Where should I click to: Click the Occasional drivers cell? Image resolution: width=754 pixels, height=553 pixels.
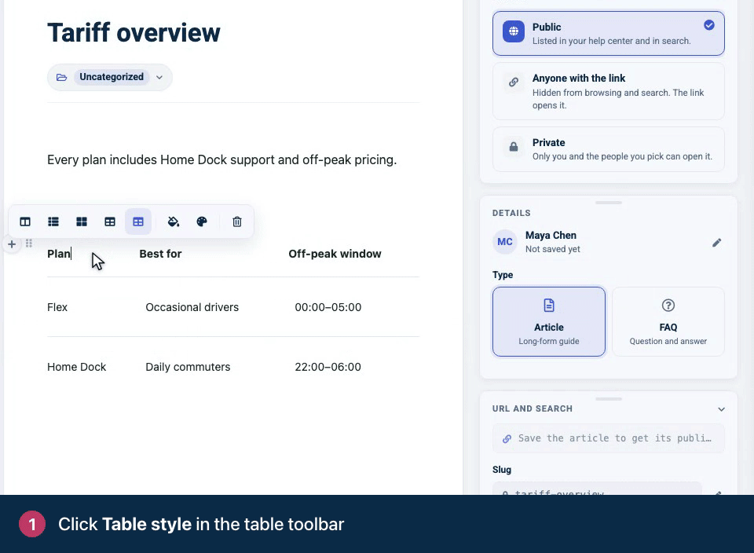click(x=192, y=307)
